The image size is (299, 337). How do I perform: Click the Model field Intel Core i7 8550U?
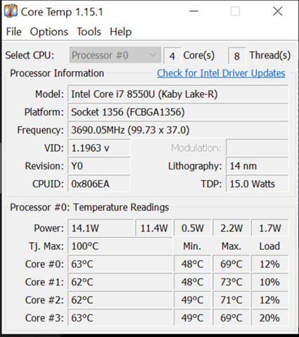(x=178, y=94)
